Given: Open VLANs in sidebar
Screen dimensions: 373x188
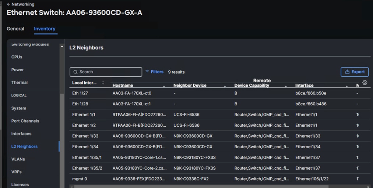Looking at the screenshot, I should [18, 159].
